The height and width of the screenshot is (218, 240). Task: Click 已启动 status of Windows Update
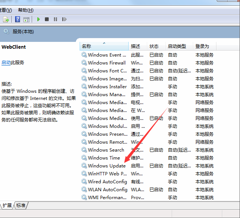[x=156, y=166]
